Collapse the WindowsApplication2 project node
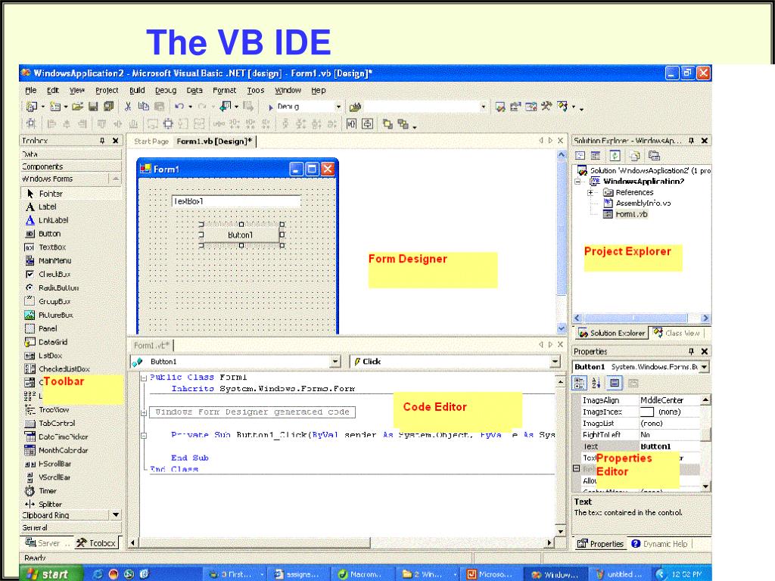 point(577,182)
